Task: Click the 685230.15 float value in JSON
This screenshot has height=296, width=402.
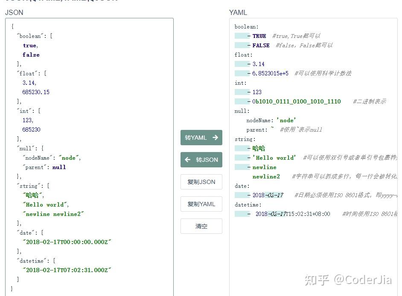Action: click(x=36, y=92)
